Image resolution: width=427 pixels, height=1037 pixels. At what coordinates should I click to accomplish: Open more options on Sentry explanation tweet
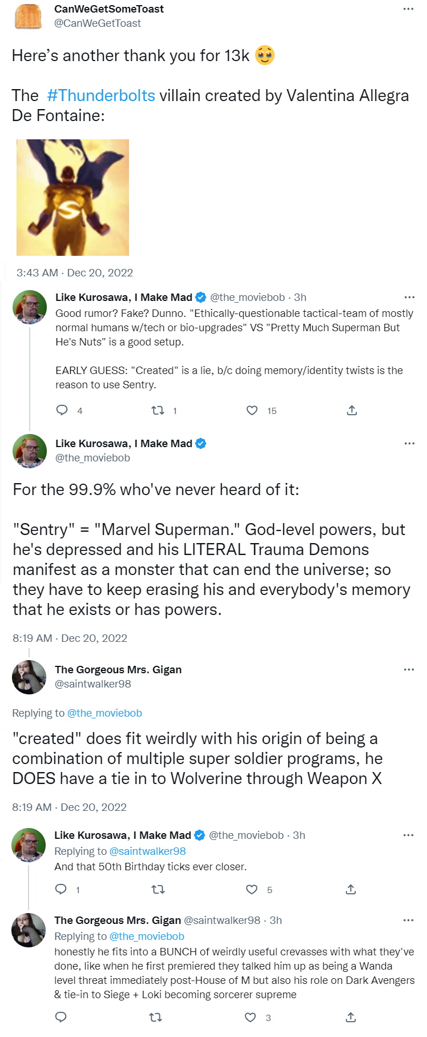coord(409,443)
